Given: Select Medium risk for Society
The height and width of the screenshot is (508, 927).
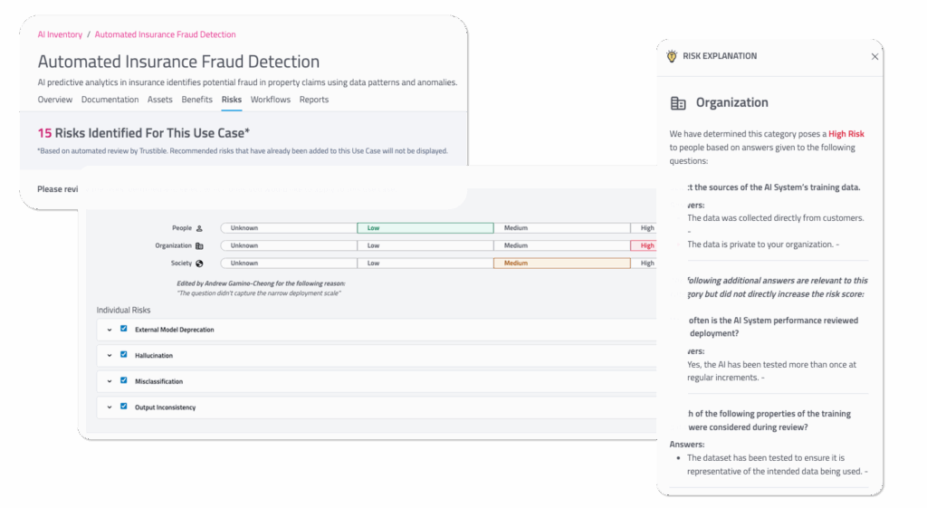Looking at the screenshot, I should pos(561,264).
